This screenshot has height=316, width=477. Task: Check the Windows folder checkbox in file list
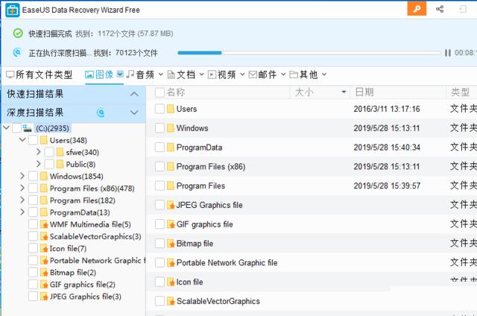tap(159, 128)
